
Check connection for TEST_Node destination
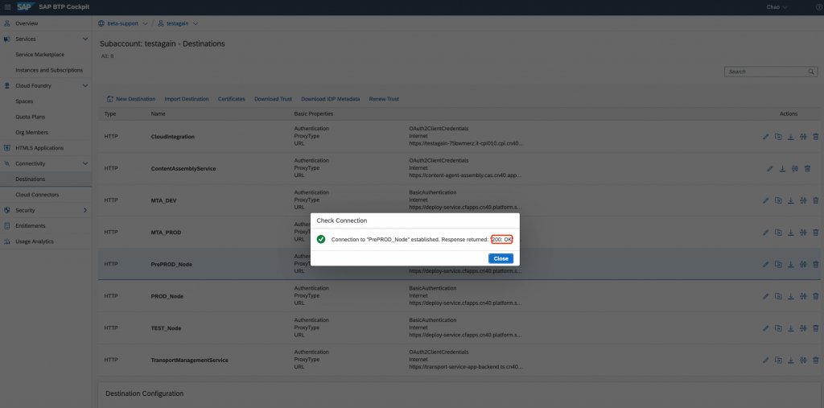pyautogui.click(x=804, y=328)
